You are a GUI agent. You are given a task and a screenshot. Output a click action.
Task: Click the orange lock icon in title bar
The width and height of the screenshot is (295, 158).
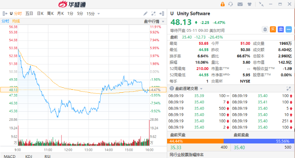223,4
